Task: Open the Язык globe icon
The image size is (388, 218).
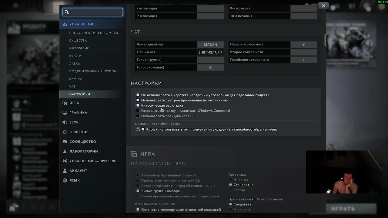Action: [65, 180]
